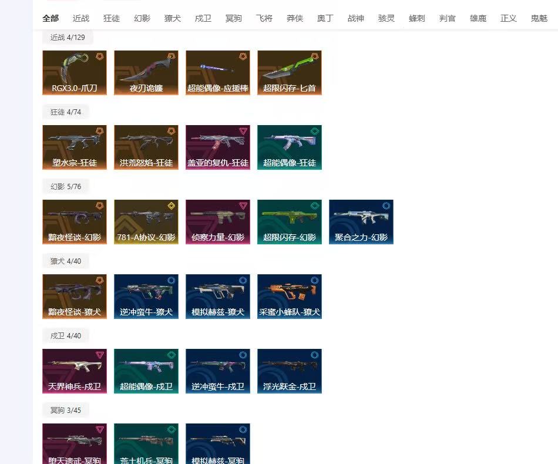
Task: Open the 近战 category tab
Action: coord(81,18)
